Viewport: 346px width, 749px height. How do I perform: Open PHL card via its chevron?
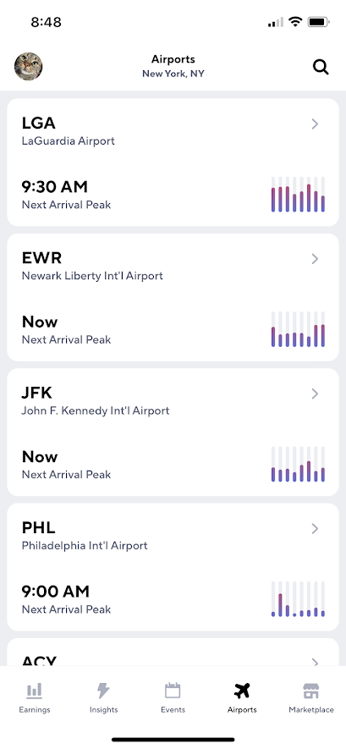pos(315,529)
